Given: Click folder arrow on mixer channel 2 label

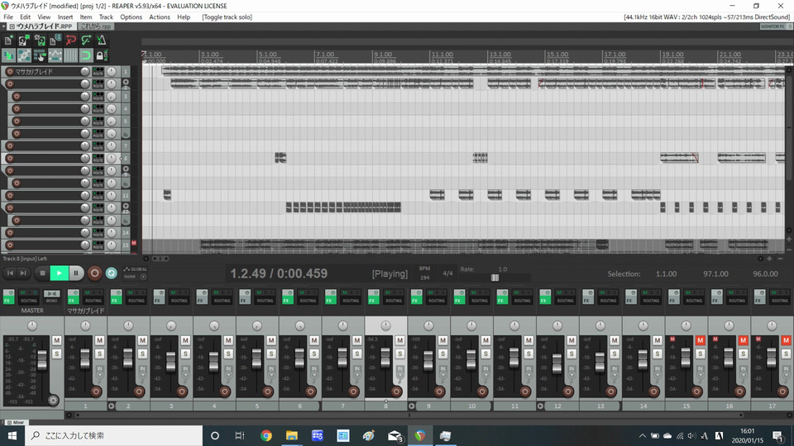Looking at the screenshot, I should point(112,406).
